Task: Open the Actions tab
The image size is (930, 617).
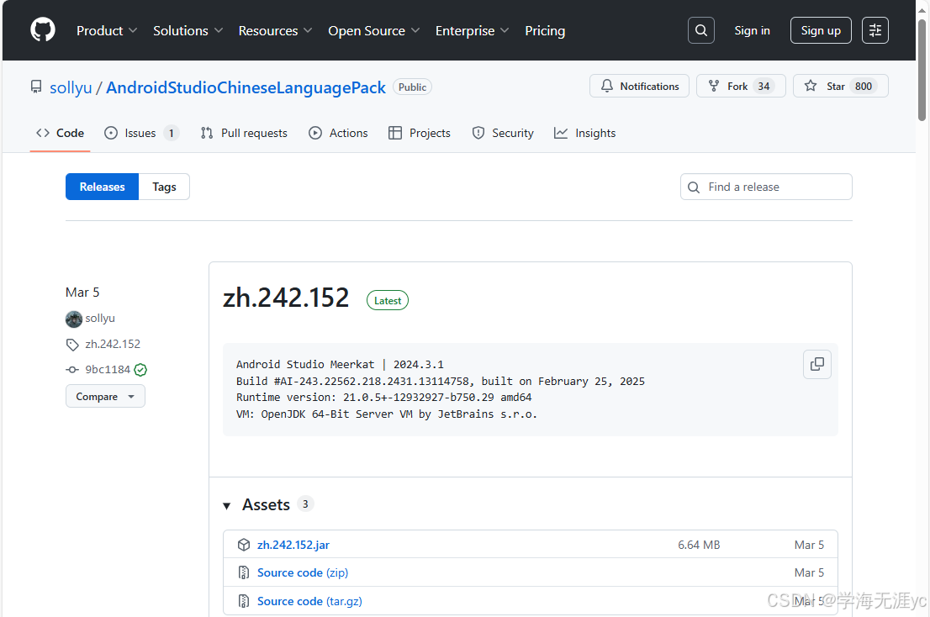Action: coord(338,134)
